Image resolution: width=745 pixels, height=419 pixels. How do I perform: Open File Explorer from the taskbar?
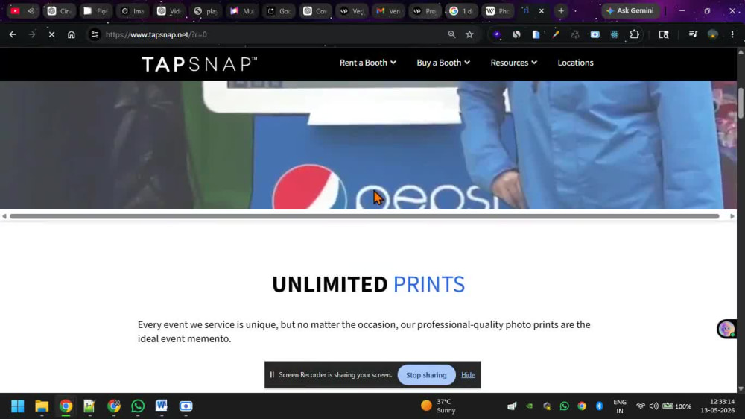(x=42, y=406)
